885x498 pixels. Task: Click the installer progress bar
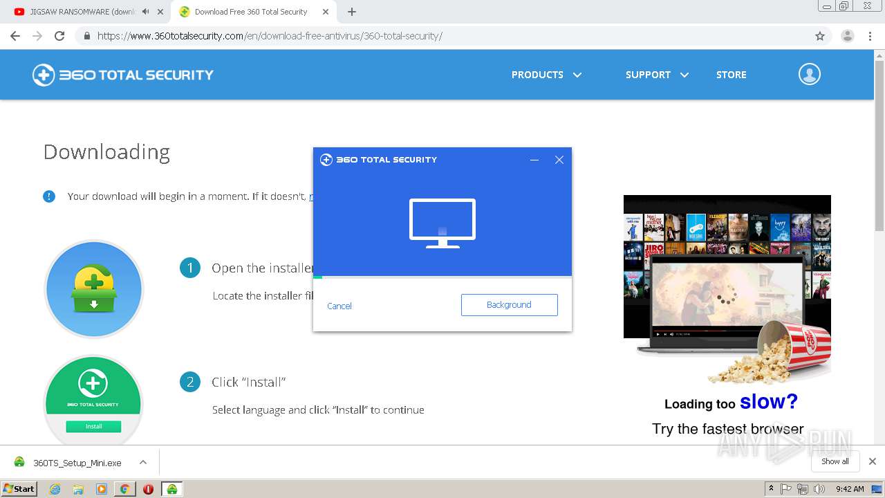coord(442,277)
